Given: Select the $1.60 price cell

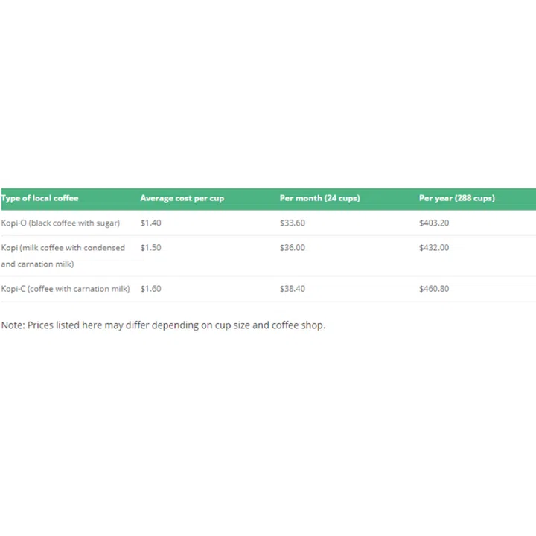Looking at the screenshot, I should pyautogui.click(x=150, y=289).
